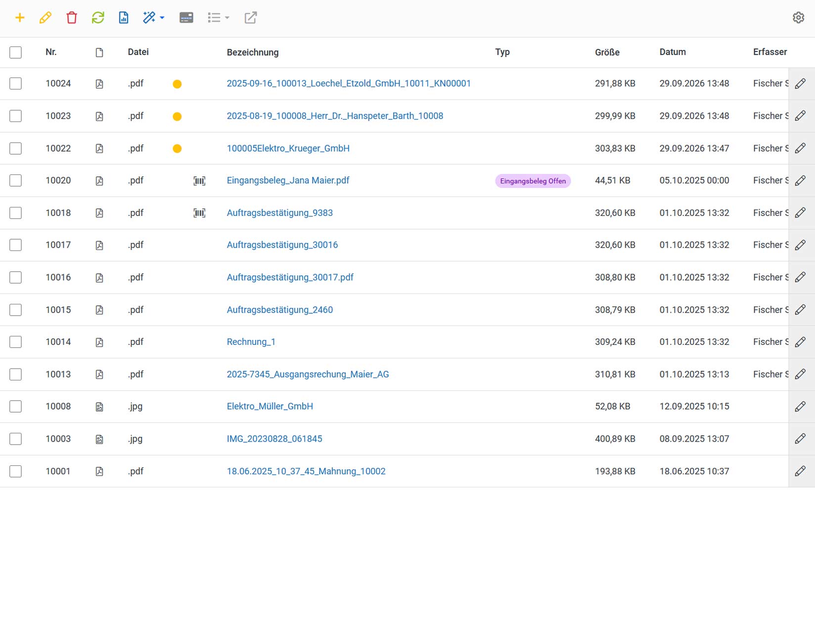The image size is (815, 625).
Task: Click the yellow plus add document icon
Action: (x=20, y=18)
